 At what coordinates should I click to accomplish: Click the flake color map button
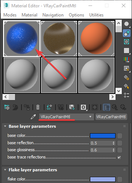[120, 179]
